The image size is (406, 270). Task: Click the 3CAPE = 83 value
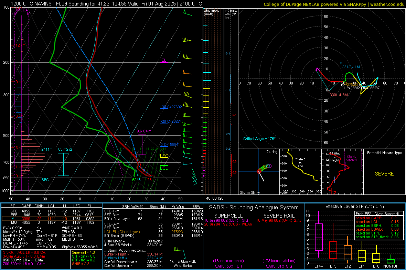pyautogui.click(x=72, y=236)
